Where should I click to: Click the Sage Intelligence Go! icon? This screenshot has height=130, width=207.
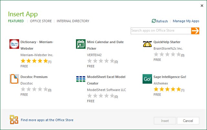click(x=147, y=79)
